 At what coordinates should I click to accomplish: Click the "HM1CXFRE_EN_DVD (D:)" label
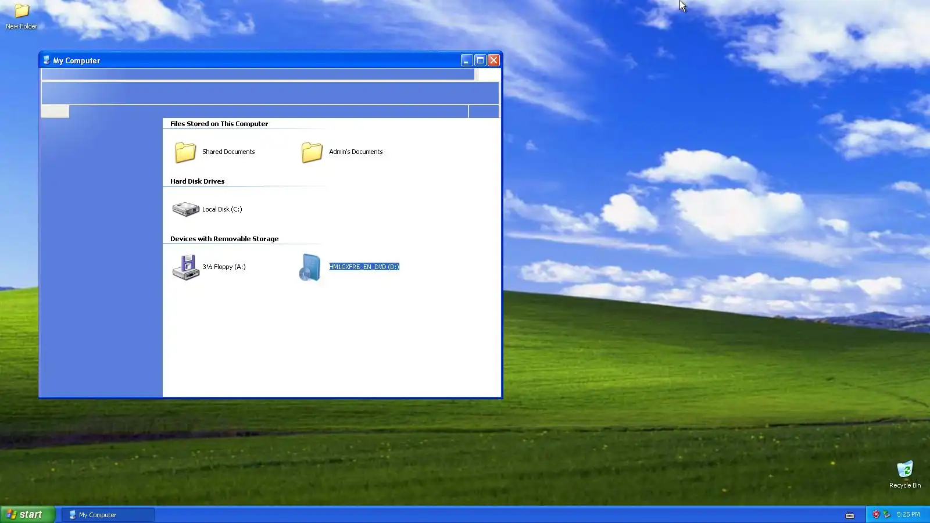pyautogui.click(x=364, y=267)
